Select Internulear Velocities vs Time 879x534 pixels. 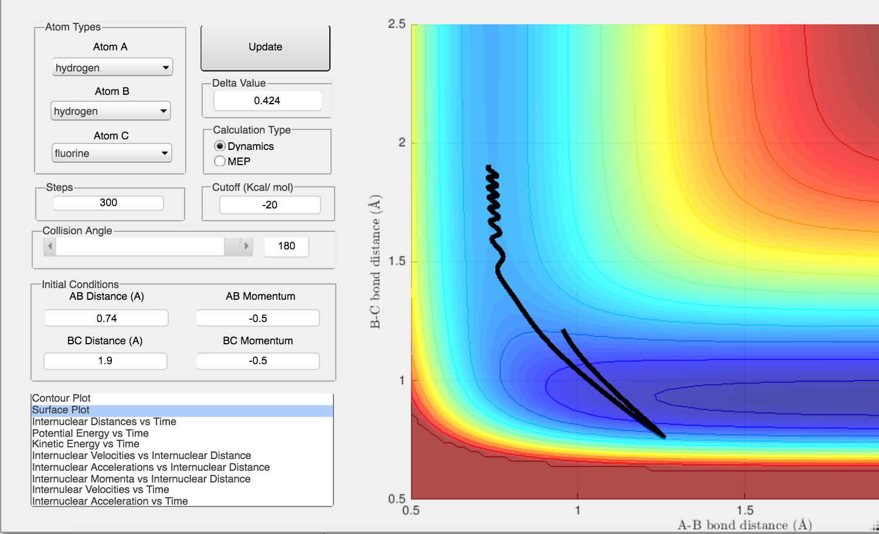point(182,489)
